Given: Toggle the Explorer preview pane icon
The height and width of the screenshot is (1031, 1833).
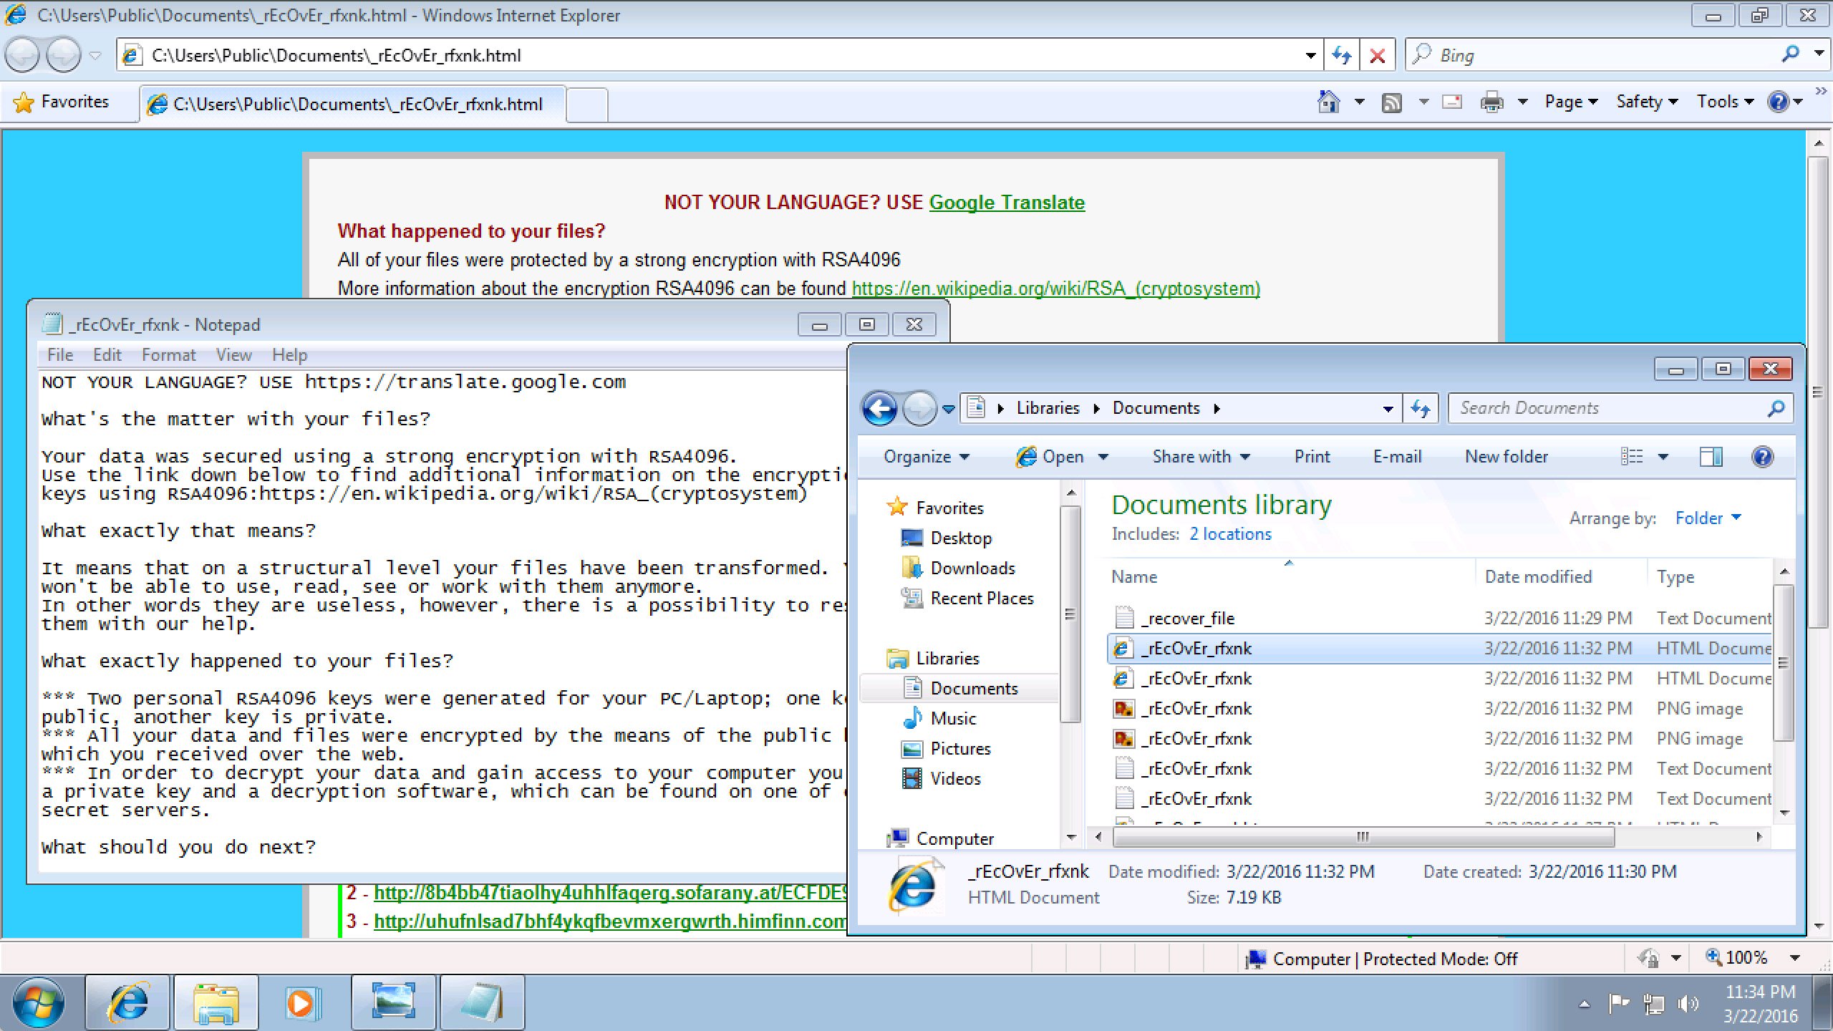Looking at the screenshot, I should click(x=1711, y=457).
